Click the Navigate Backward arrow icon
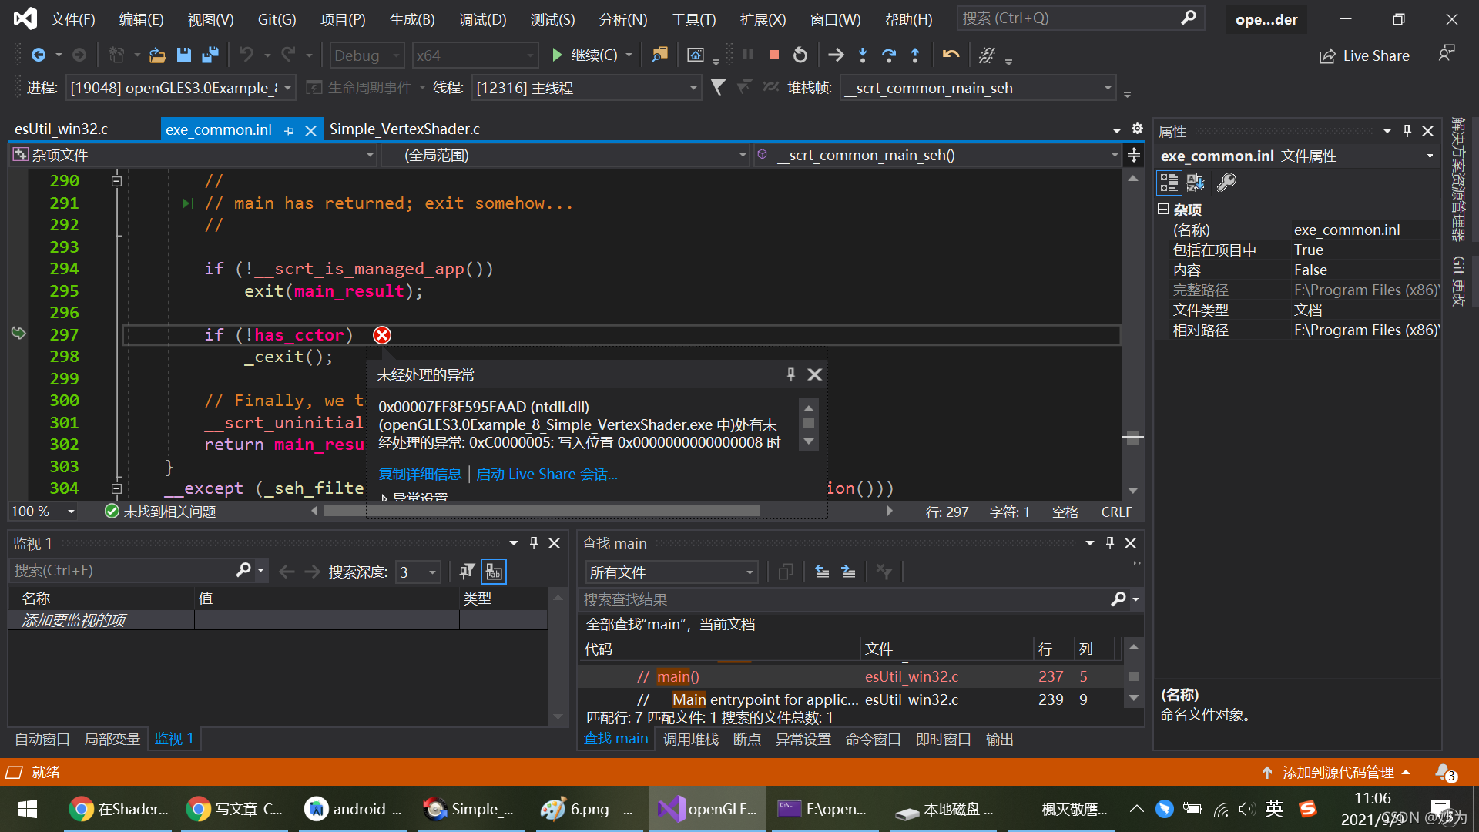The height and width of the screenshot is (832, 1479). click(38, 55)
